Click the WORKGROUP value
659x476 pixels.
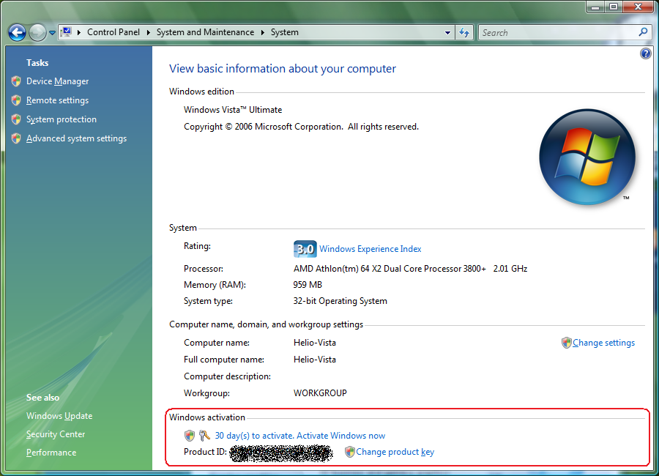[320, 393]
